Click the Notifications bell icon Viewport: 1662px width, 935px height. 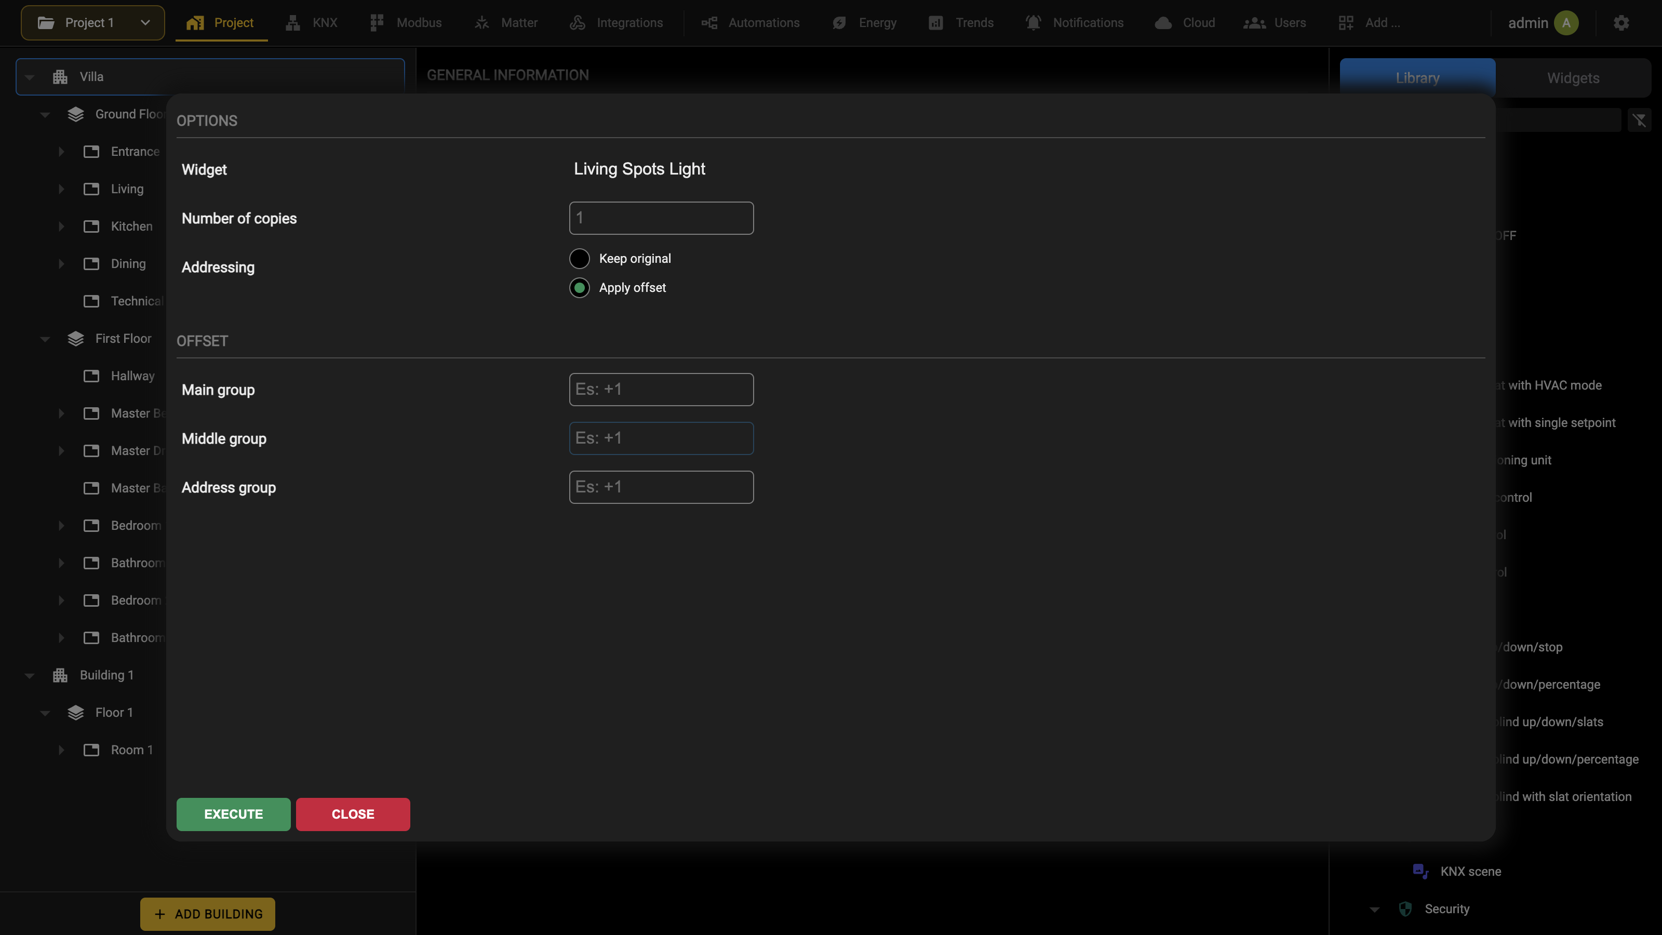point(1034,23)
